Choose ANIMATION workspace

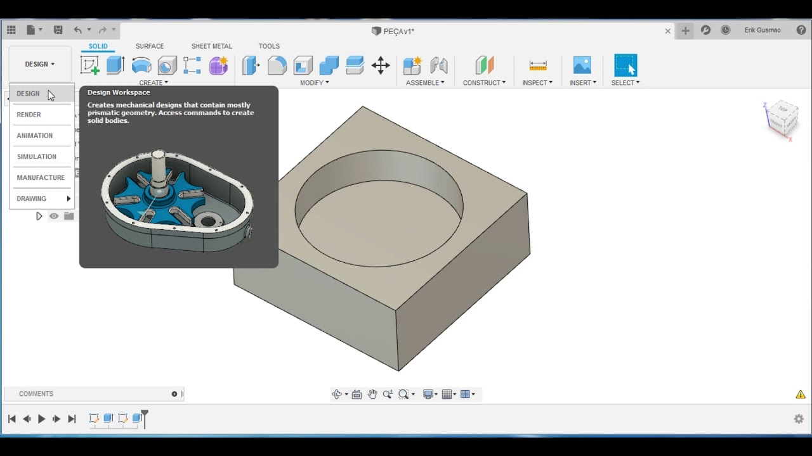click(x=42, y=136)
